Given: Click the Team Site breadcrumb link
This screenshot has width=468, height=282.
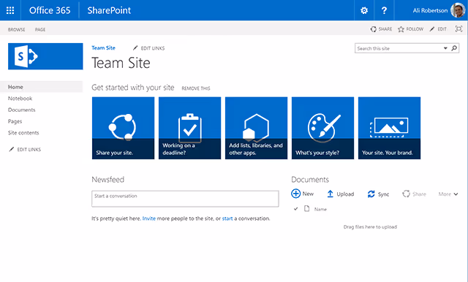Looking at the screenshot, I should 103,47.
